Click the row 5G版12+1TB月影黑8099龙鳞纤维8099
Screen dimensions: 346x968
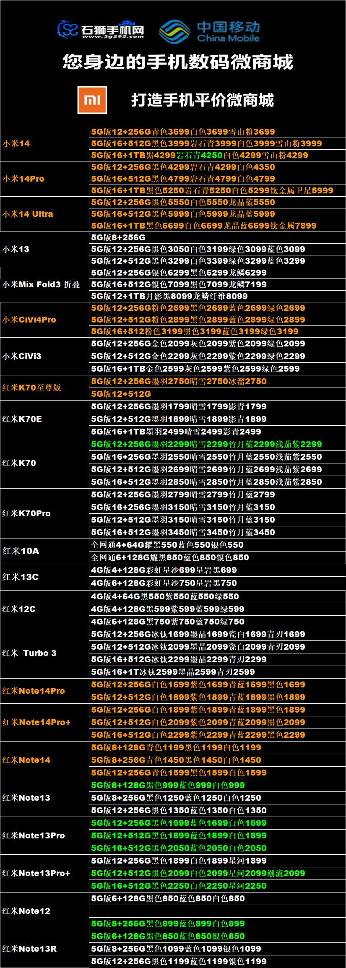coord(217,296)
